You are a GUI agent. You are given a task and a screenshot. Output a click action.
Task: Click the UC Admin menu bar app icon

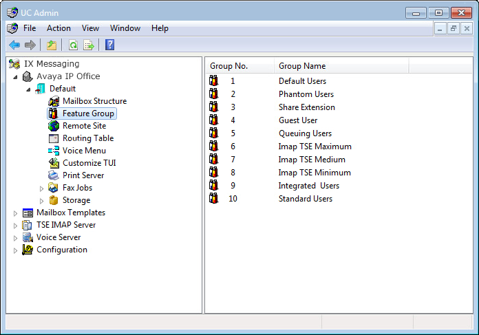(x=12, y=28)
